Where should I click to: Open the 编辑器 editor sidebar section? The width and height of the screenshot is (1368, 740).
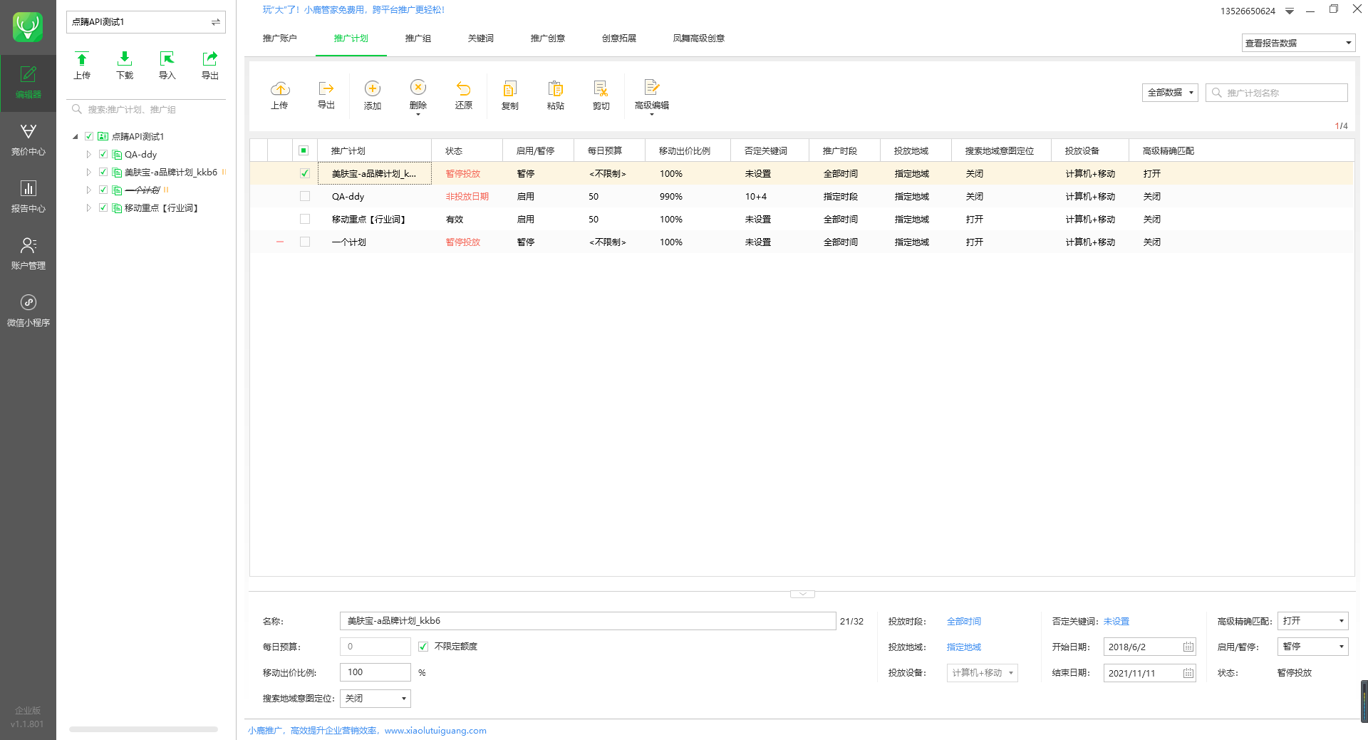pyautogui.click(x=28, y=83)
